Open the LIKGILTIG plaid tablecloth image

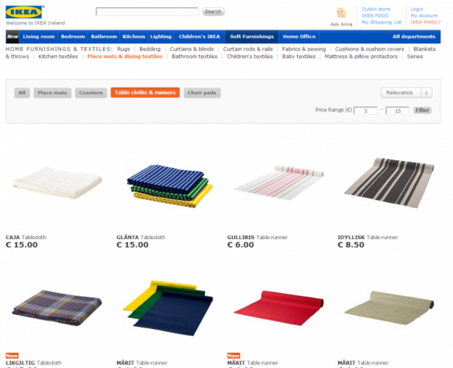click(57, 308)
